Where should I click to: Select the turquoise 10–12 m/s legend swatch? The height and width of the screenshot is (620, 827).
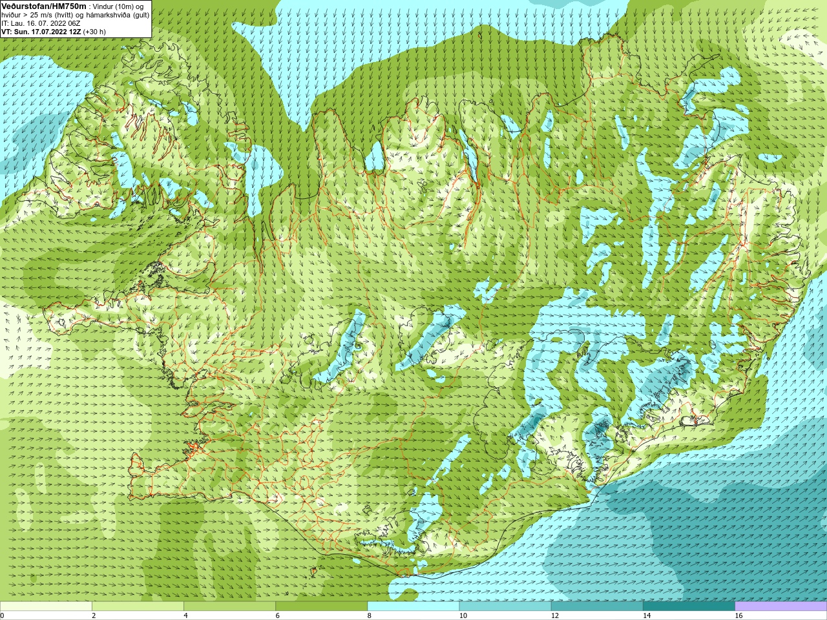coord(505,606)
